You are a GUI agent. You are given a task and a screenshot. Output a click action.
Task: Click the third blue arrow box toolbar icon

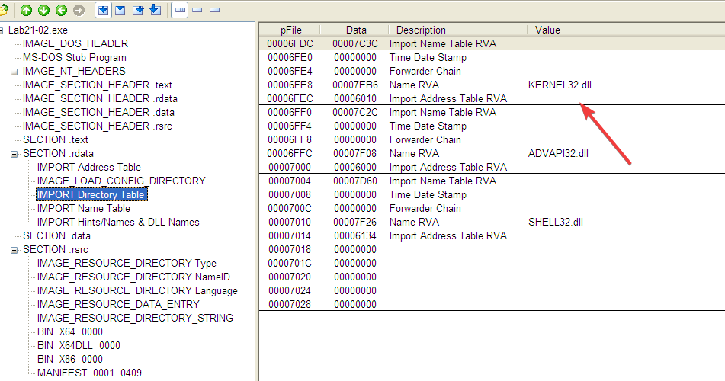click(138, 10)
